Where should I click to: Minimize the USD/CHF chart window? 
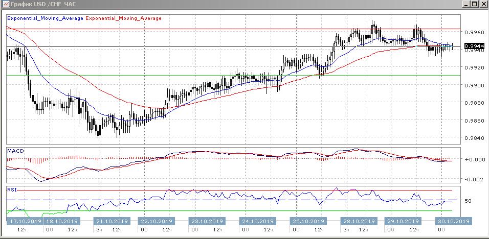[466, 4]
